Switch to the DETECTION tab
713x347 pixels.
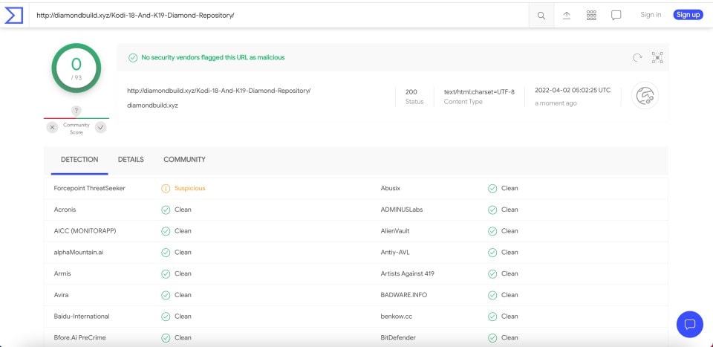coord(79,160)
